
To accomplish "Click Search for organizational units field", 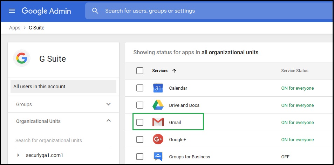I will click(x=63, y=140).
